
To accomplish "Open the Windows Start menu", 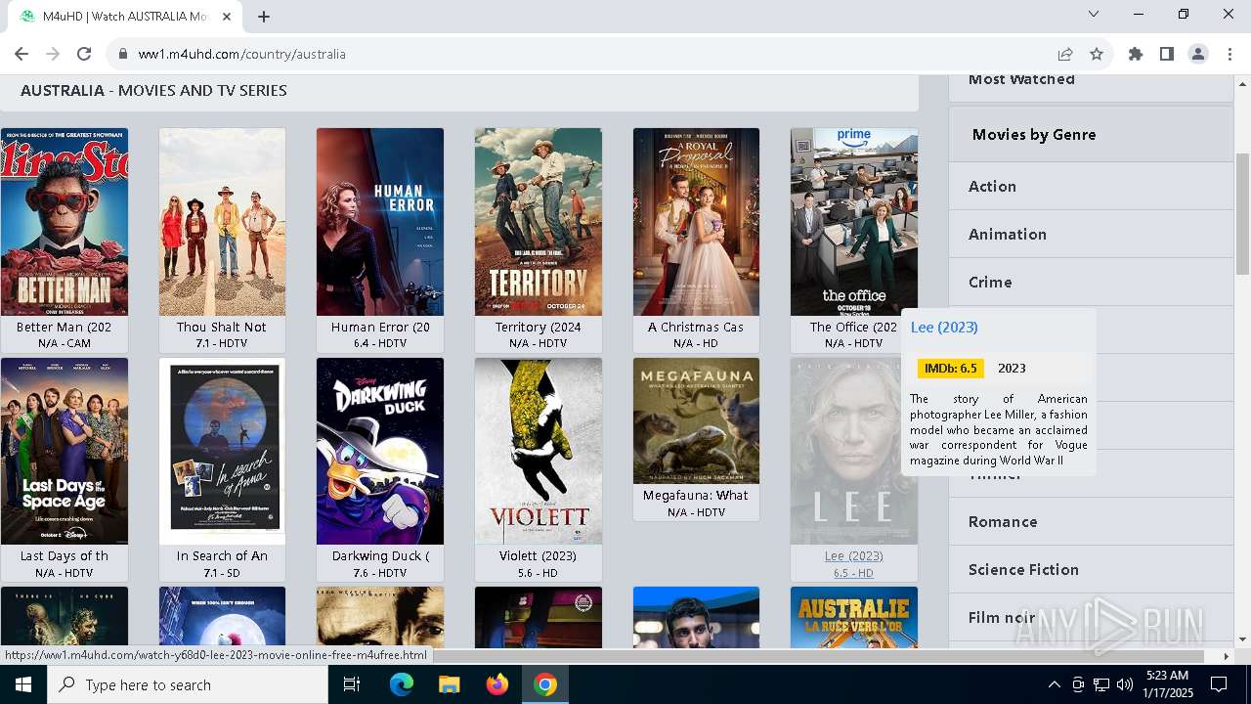I will click(23, 684).
